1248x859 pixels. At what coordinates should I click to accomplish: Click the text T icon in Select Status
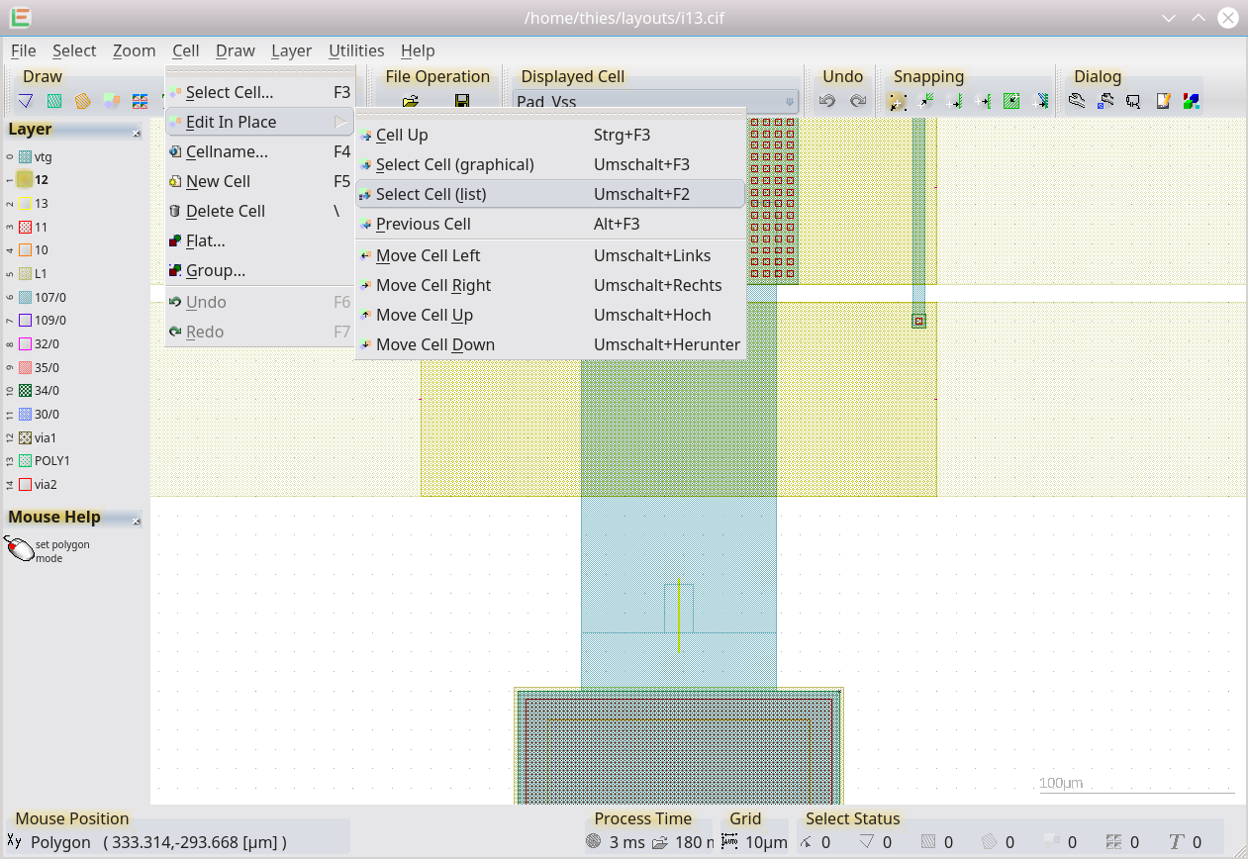click(1176, 842)
